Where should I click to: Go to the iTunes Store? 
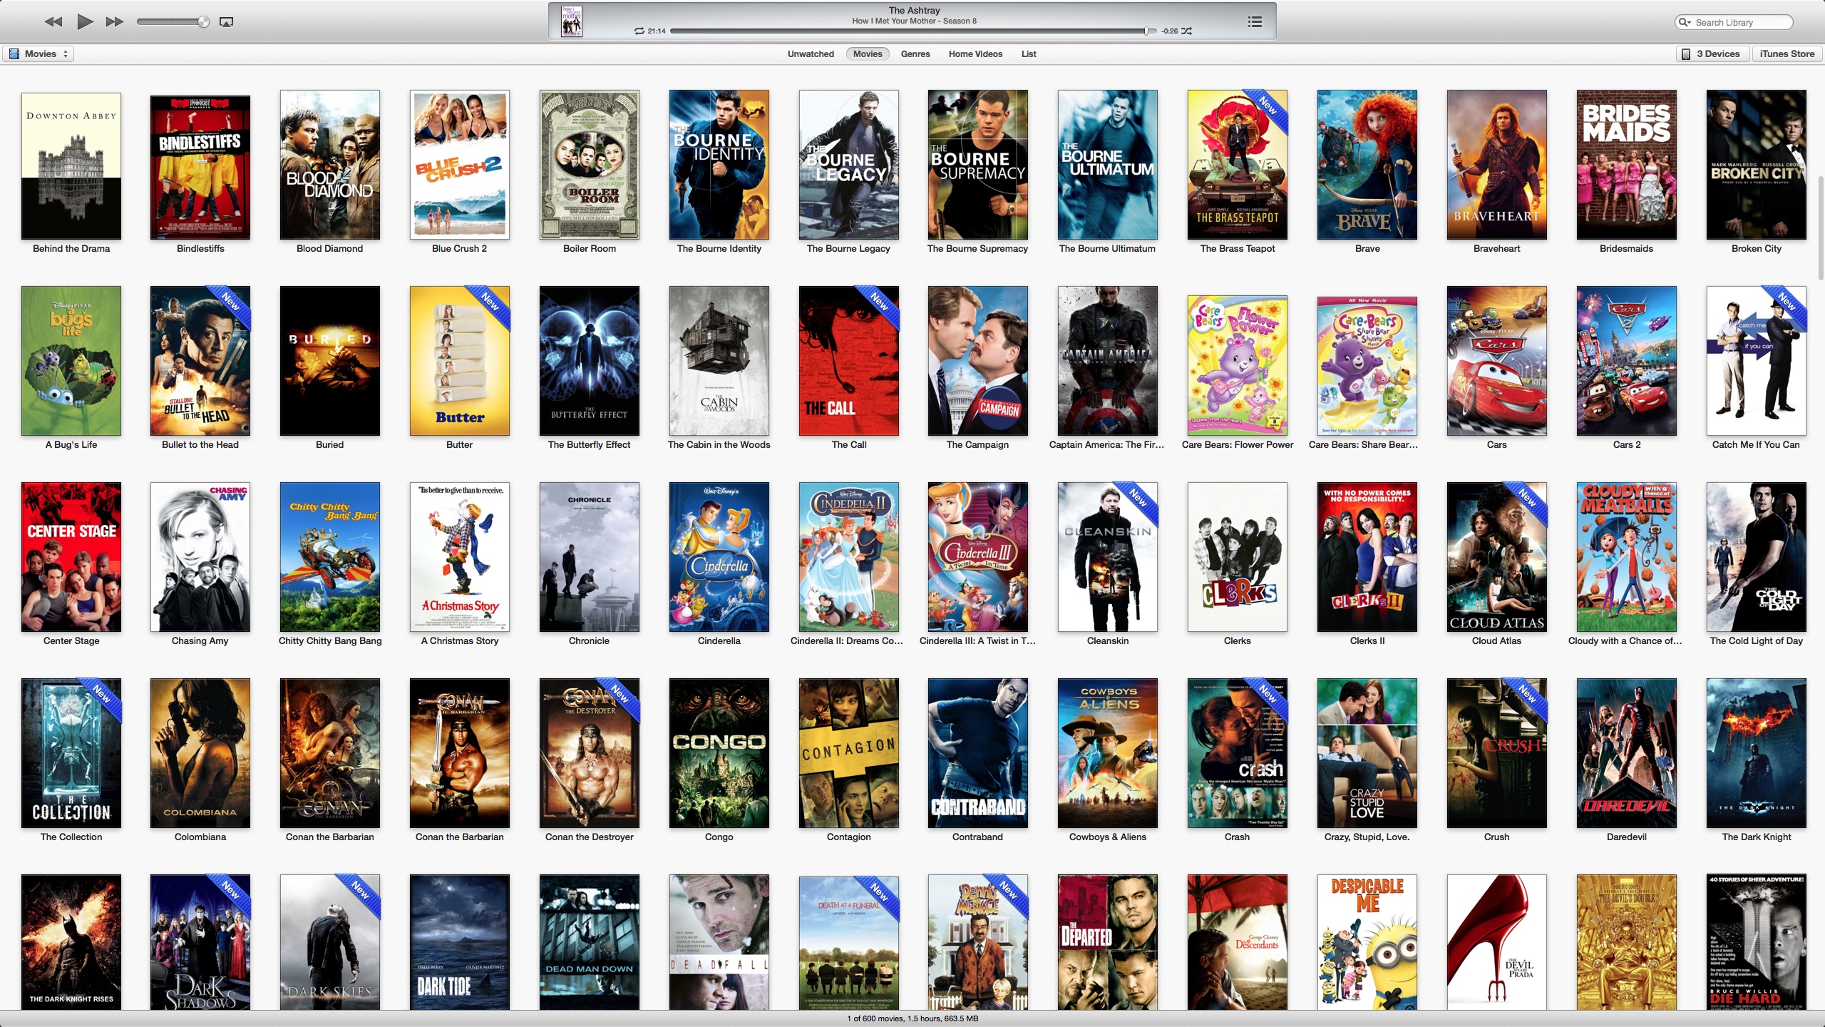tap(1787, 54)
